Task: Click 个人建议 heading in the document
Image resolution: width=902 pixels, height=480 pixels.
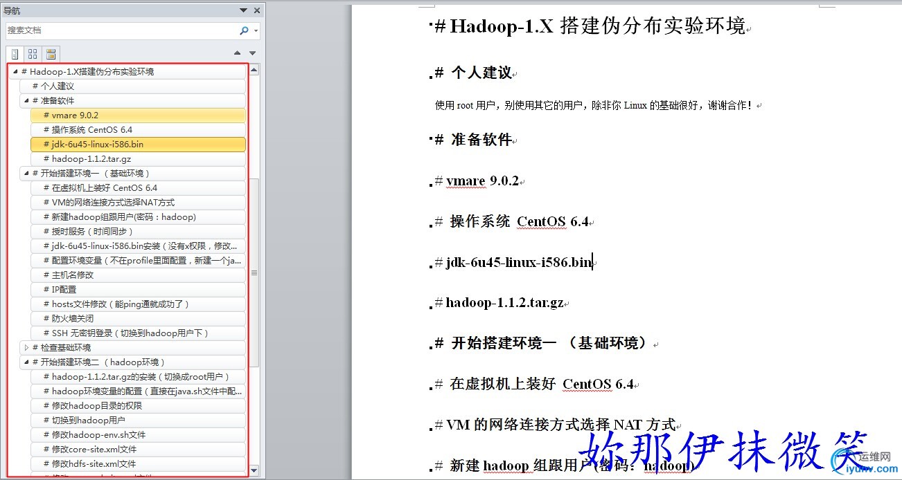Action: tap(473, 73)
